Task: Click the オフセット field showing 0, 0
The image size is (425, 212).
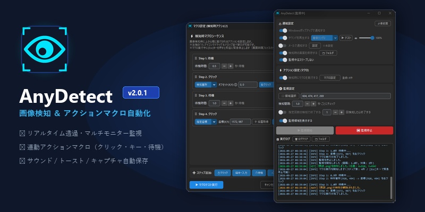Action: (248, 85)
